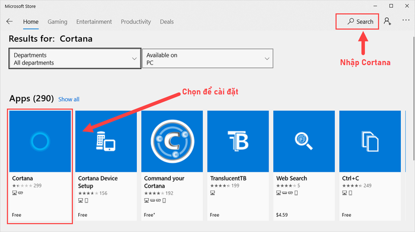
Task: Click the Show all apps link
Action: coord(69,99)
